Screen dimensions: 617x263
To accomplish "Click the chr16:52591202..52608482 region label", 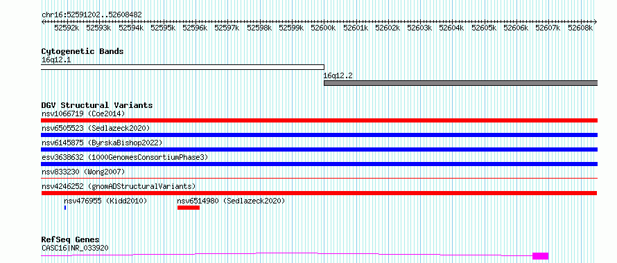I will pyautogui.click(x=92, y=15).
